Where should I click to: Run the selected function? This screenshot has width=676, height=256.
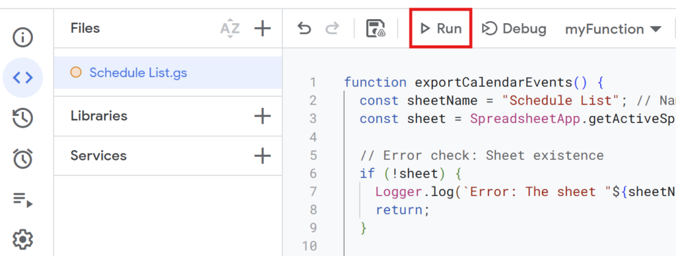440,29
